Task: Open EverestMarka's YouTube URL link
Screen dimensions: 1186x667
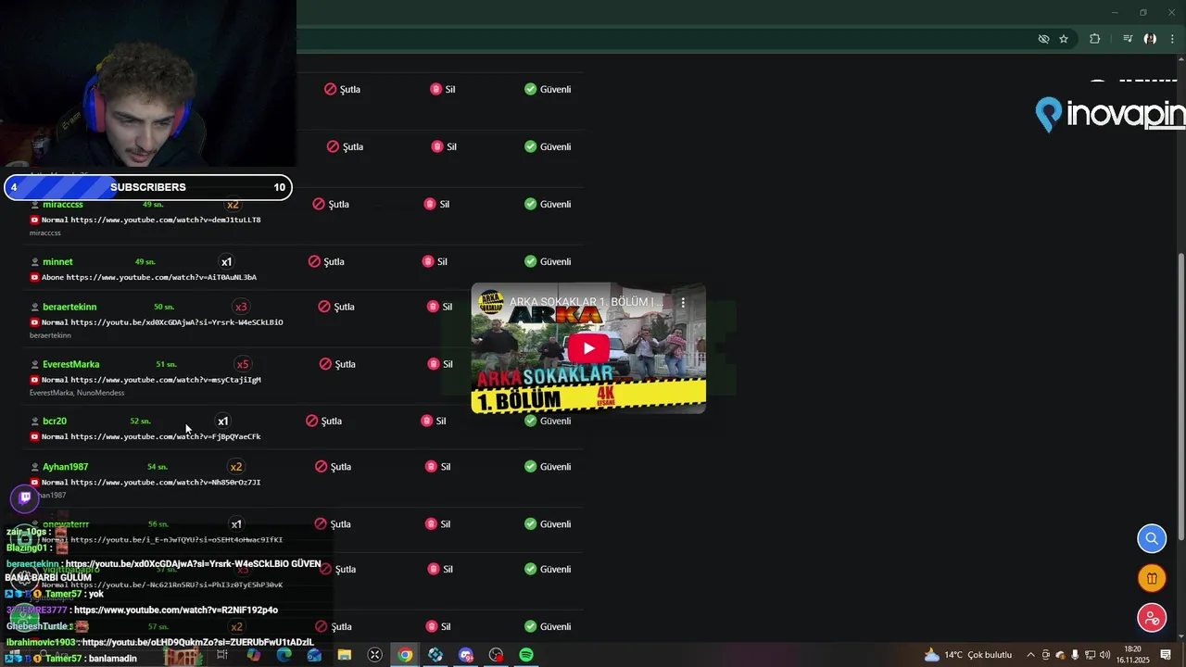Action: click(x=166, y=380)
